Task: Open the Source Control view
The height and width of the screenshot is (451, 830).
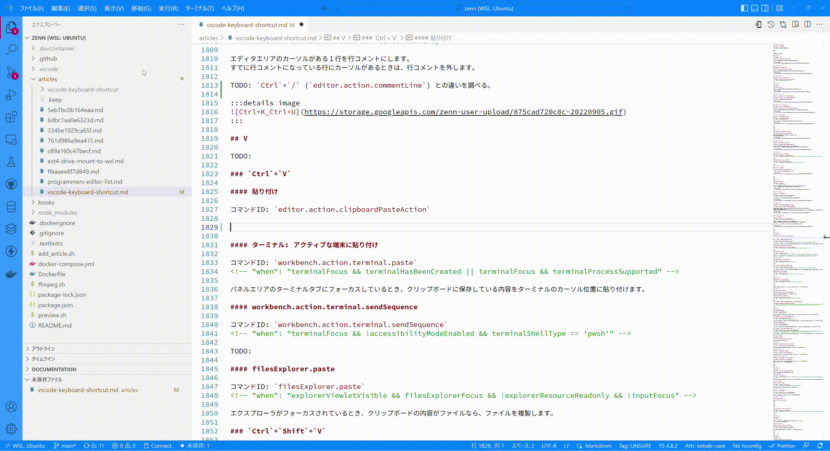Action: [11, 72]
